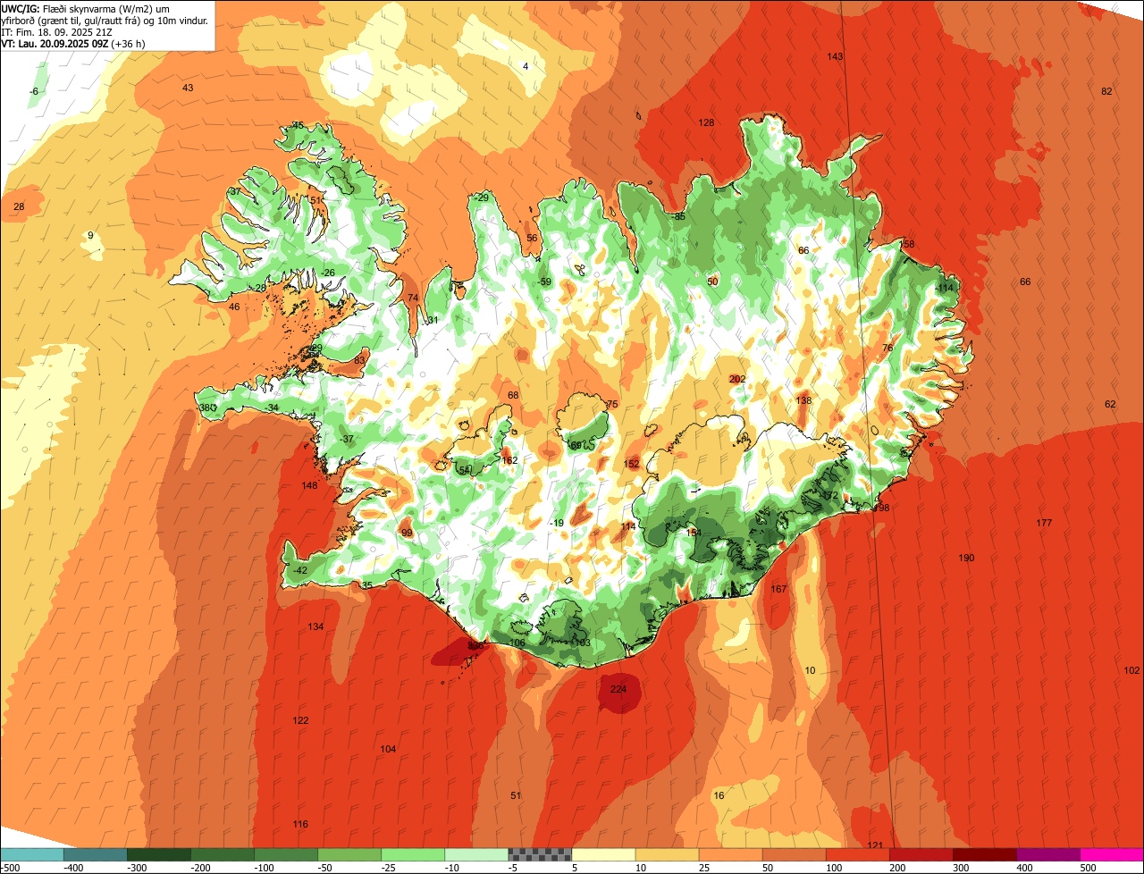
Task: Select the magenta swatch right of 500
Action: point(1112,854)
